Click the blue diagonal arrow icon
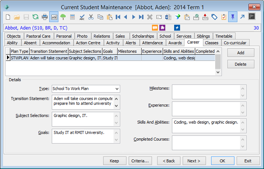The image size is (264, 169). point(242,17)
